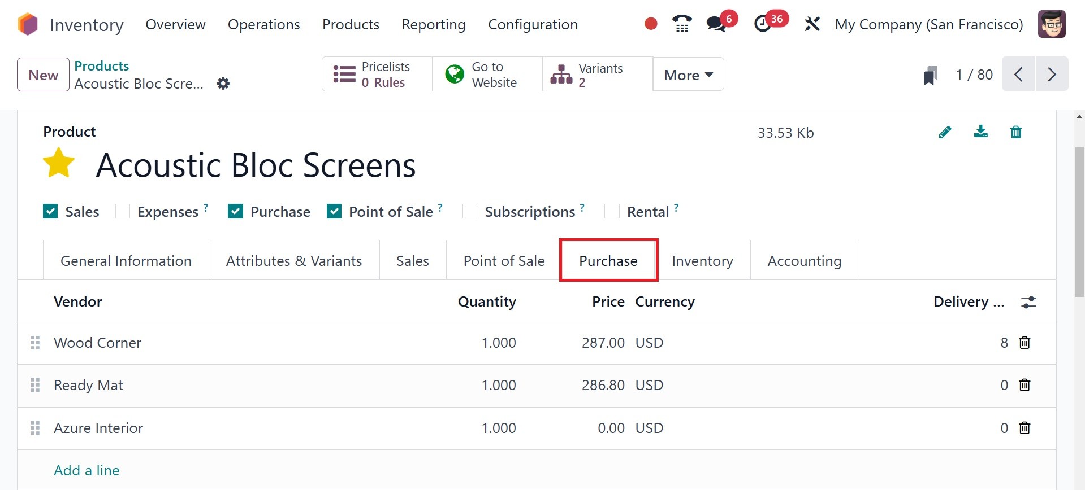This screenshot has width=1085, height=490.
Task: Open the Configuration menu
Action: pos(533,24)
